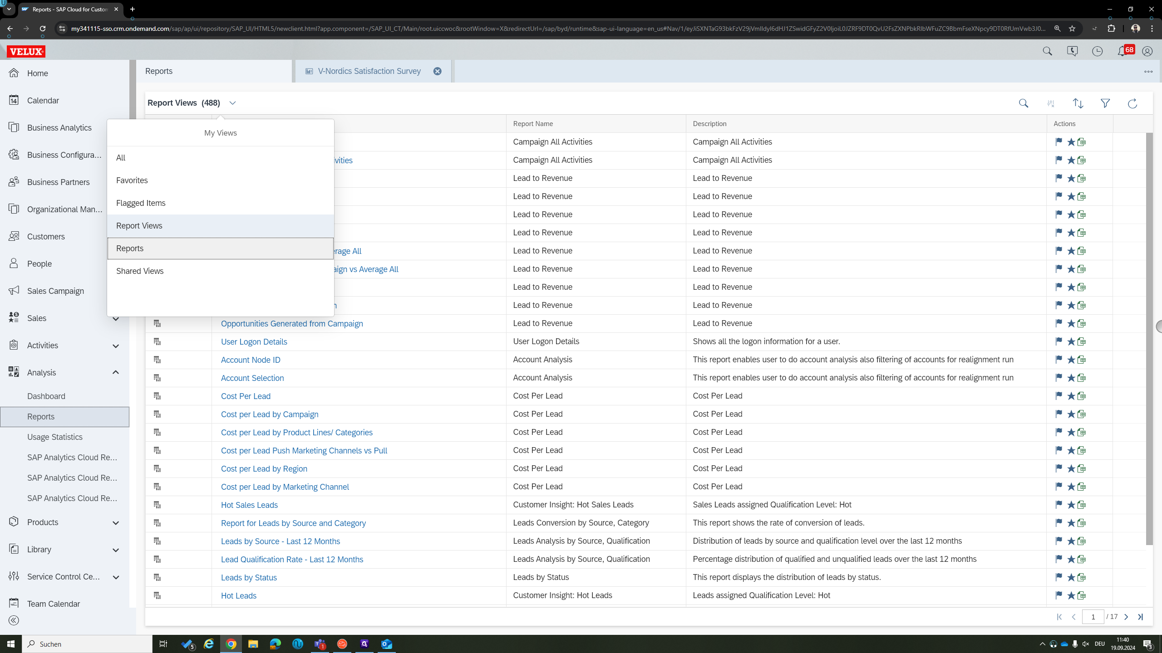Open Lead Qualification Rate - Last 12 Months
The height and width of the screenshot is (653, 1162).
292,559
